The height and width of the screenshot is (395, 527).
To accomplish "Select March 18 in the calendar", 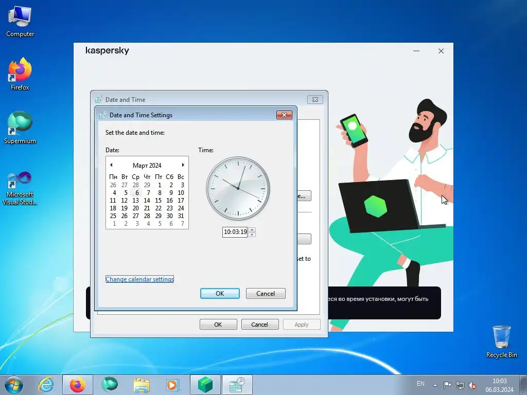I will click(113, 208).
